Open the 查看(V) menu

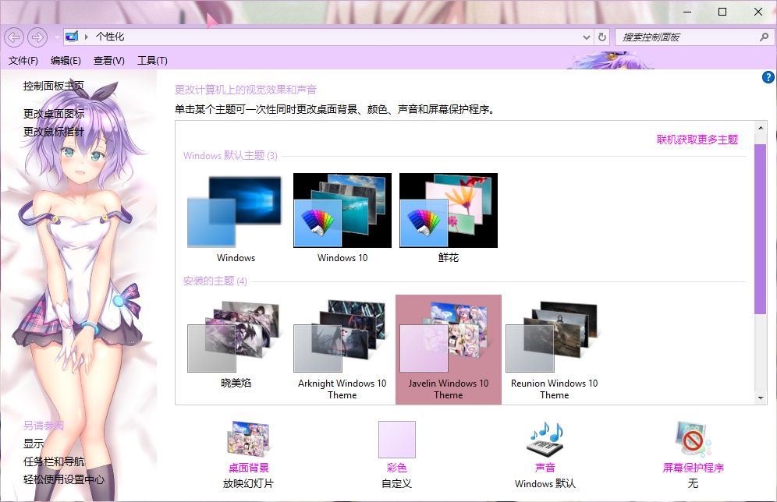(x=109, y=60)
